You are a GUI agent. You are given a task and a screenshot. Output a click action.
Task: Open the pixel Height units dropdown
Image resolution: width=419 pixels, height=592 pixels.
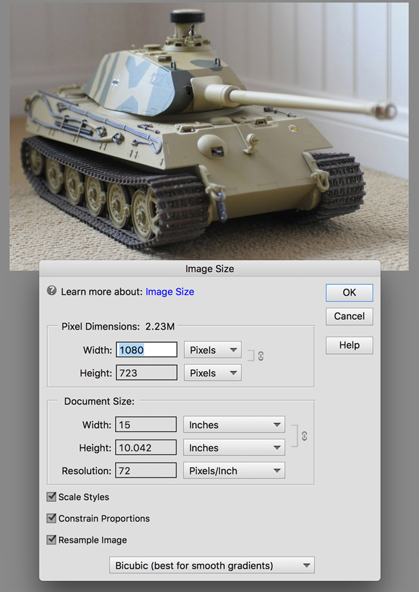(212, 373)
